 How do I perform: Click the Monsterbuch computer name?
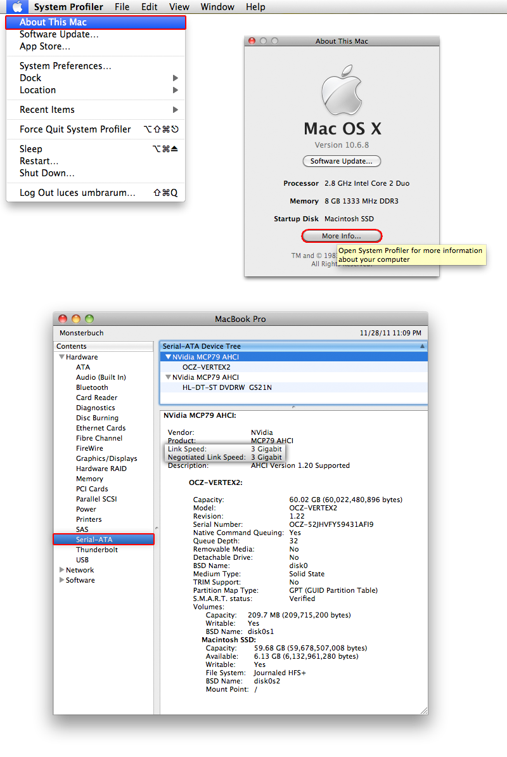82,333
